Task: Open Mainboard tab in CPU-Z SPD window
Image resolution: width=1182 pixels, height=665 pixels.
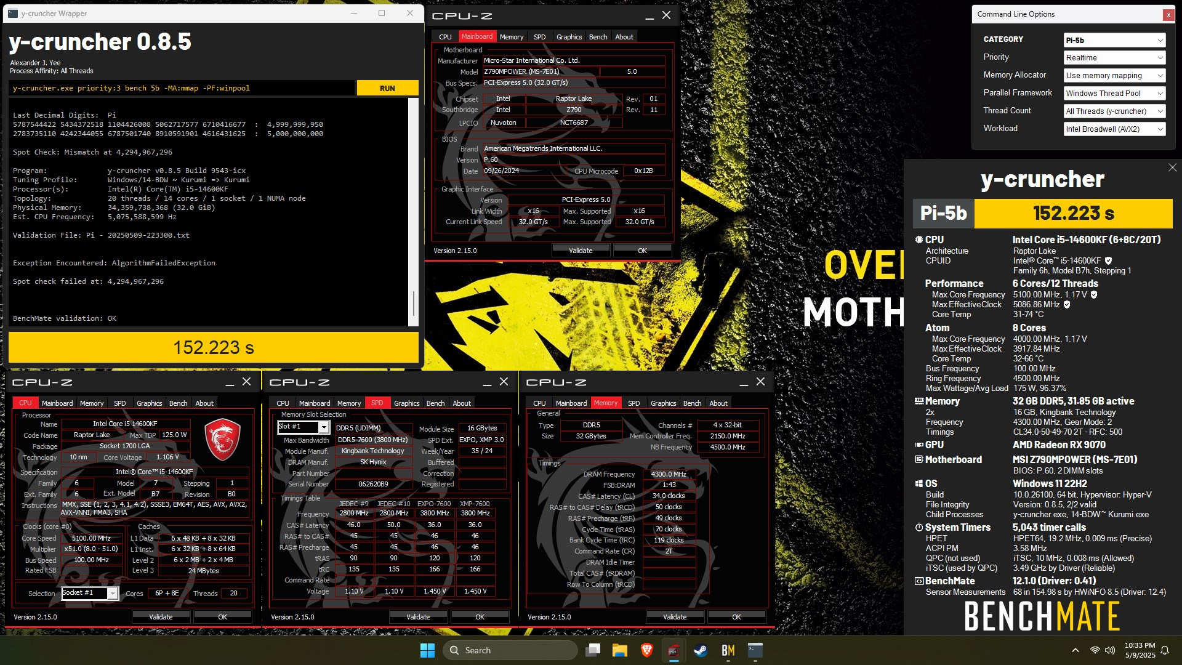Action: coord(315,403)
